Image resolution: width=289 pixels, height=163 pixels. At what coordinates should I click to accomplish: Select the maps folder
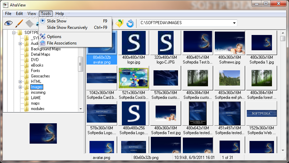35,103
